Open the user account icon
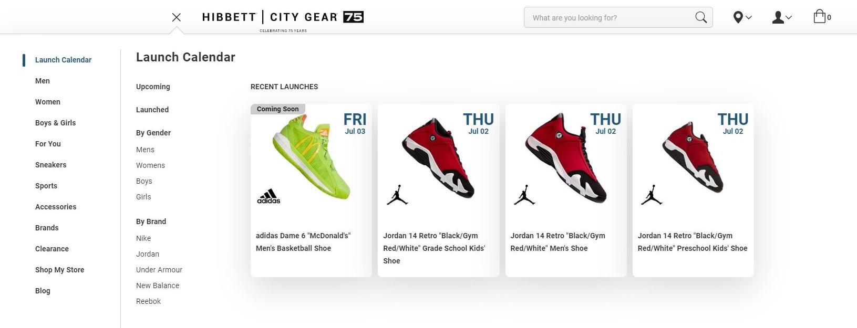Screen dimensions: 857x328 778,17
